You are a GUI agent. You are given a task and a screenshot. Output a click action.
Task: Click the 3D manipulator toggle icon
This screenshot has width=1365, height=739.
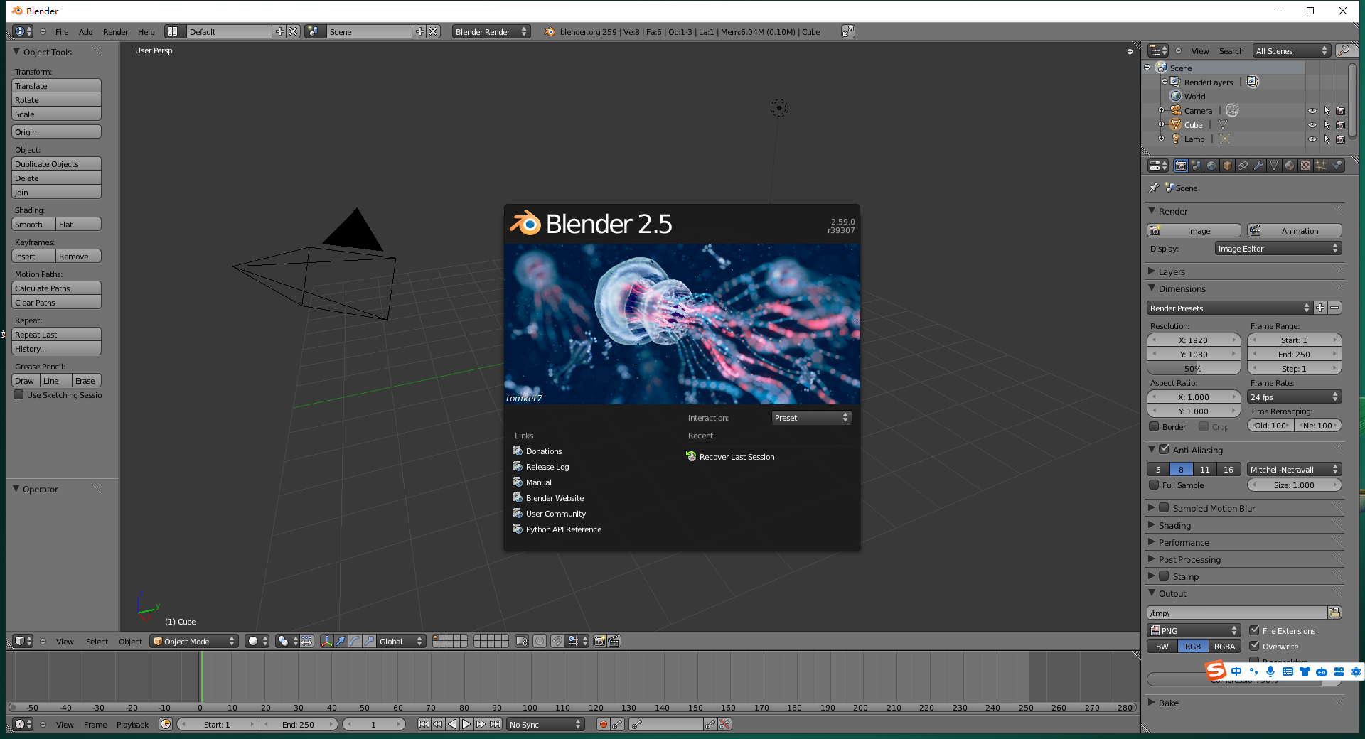326,641
